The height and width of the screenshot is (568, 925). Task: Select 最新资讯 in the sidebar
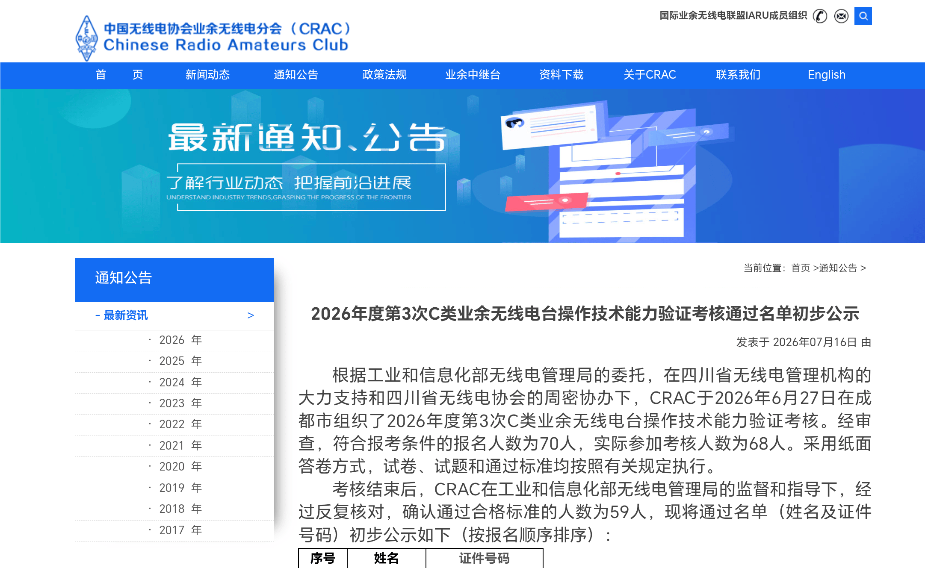coord(121,315)
